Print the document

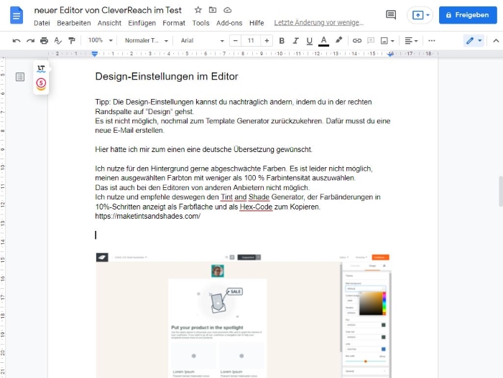[44, 41]
